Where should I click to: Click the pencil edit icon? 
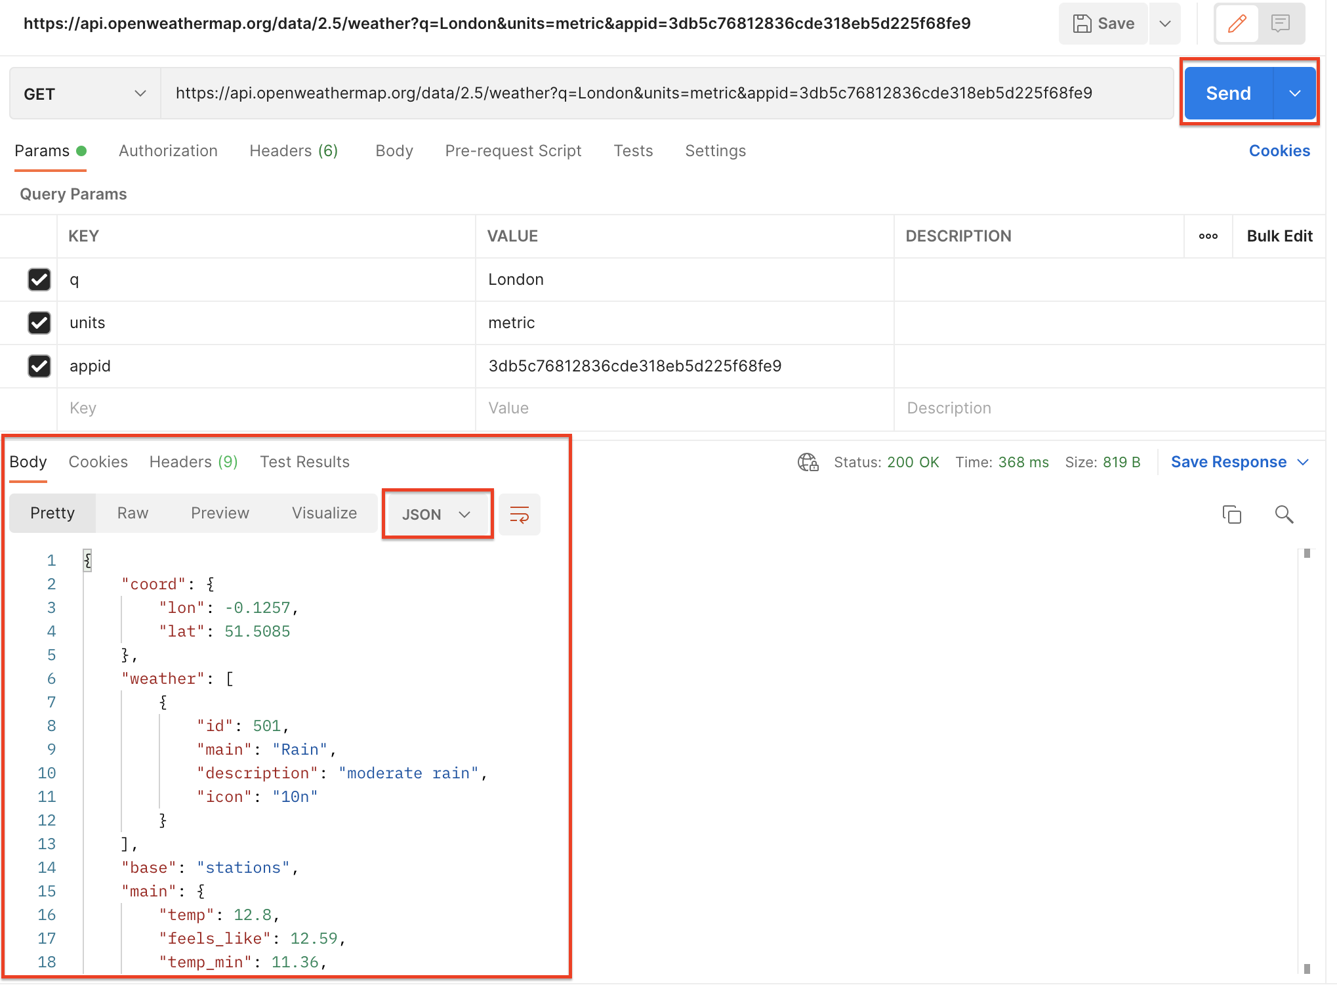(1237, 24)
